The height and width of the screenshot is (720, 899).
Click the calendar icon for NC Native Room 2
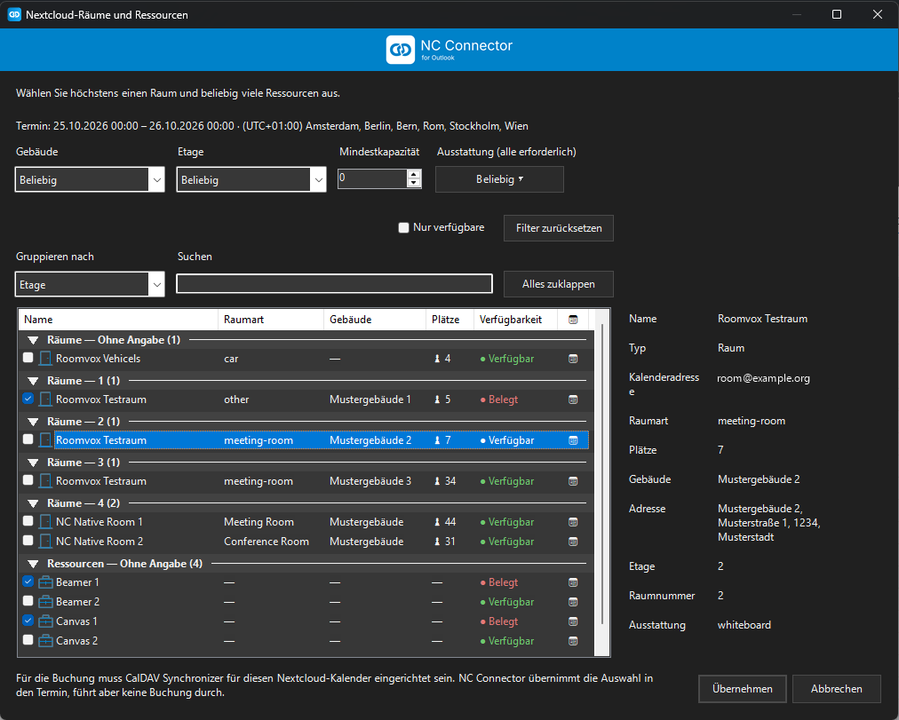click(x=573, y=542)
